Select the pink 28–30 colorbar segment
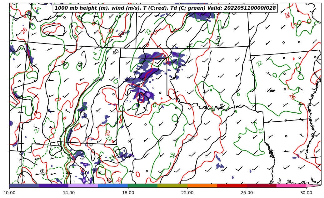The image size is (324, 198). pyautogui.click(x=291, y=185)
